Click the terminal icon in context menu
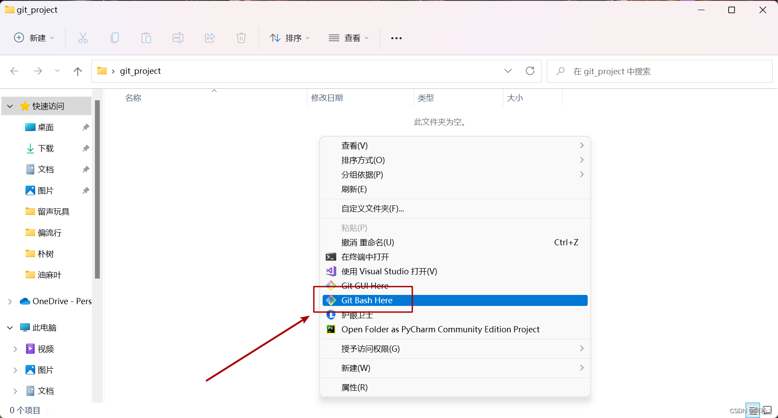The width and height of the screenshot is (778, 418). pos(331,257)
